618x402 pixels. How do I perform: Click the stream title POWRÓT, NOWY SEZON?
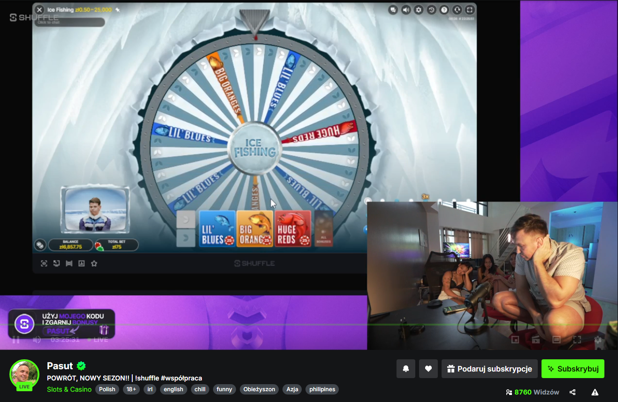coord(125,378)
